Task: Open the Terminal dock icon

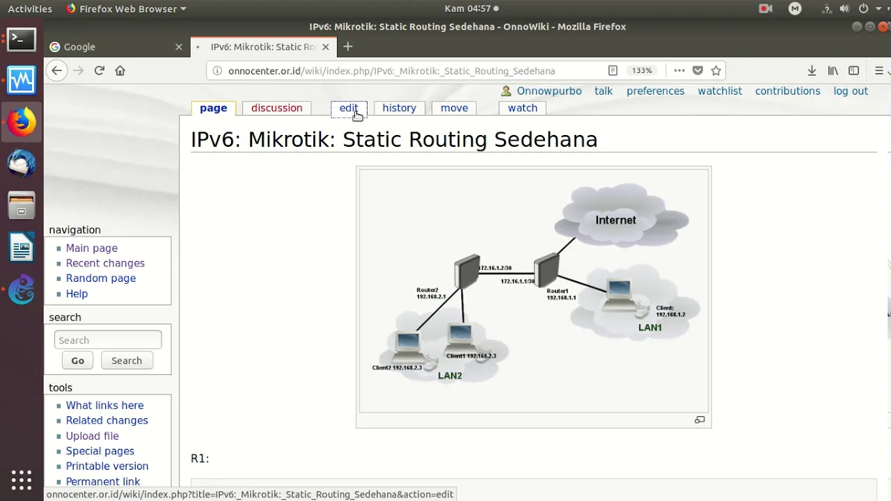Action: pyautogui.click(x=22, y=39)
